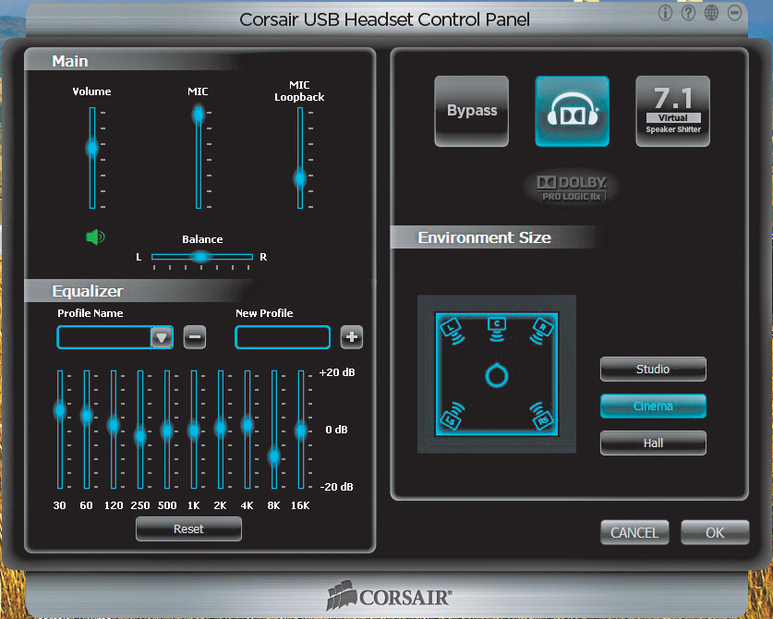This screenshot has height=619, width=773.
Task: Click the New Profile text field
Action: [283, 337]
